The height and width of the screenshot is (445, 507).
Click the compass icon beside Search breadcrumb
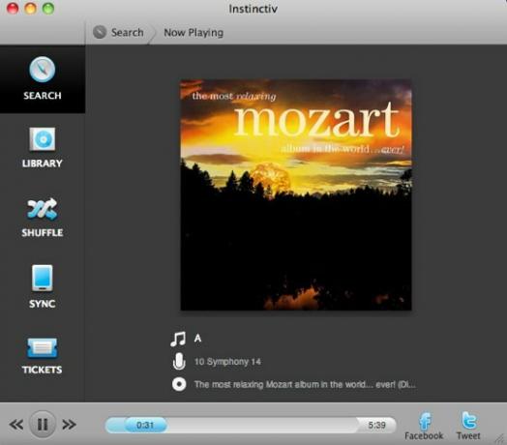click(100, 32)
